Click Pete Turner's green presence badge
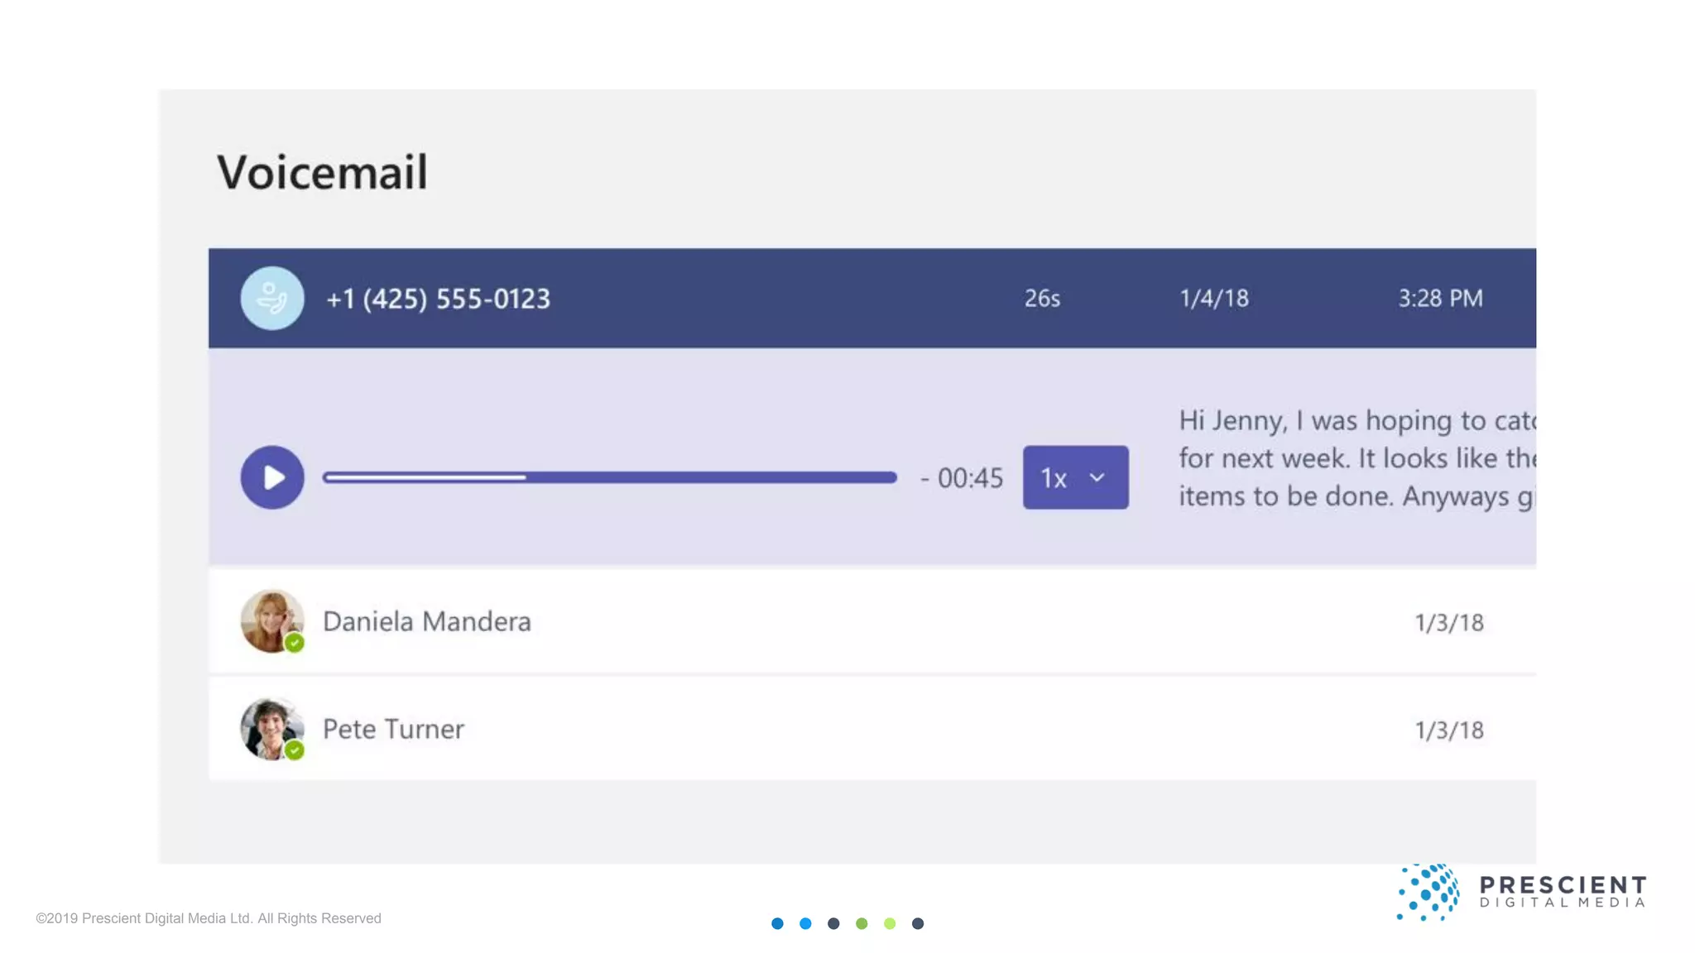The height and width of the screenshot is (953, 1695). click(x=295, y=750)
